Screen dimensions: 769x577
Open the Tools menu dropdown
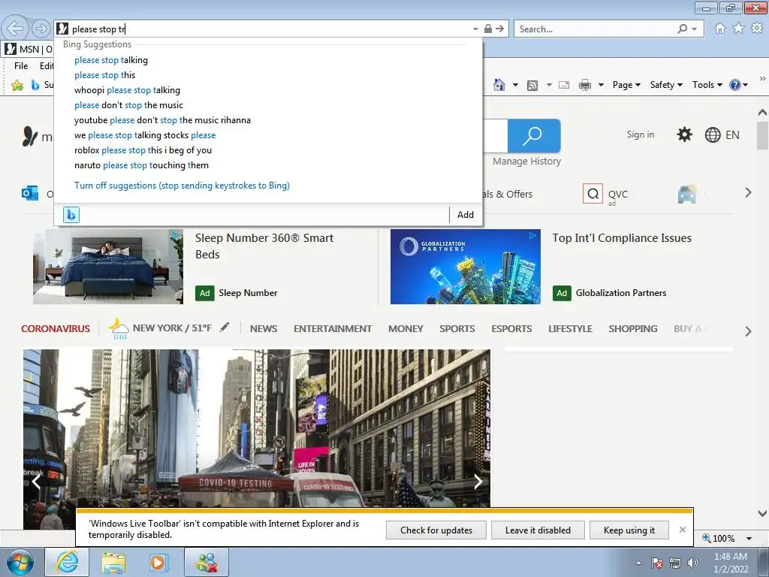(707, 85)
